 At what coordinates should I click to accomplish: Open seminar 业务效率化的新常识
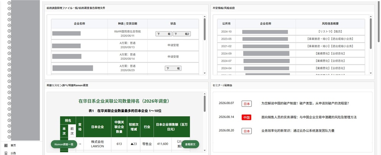pos(298,131)
